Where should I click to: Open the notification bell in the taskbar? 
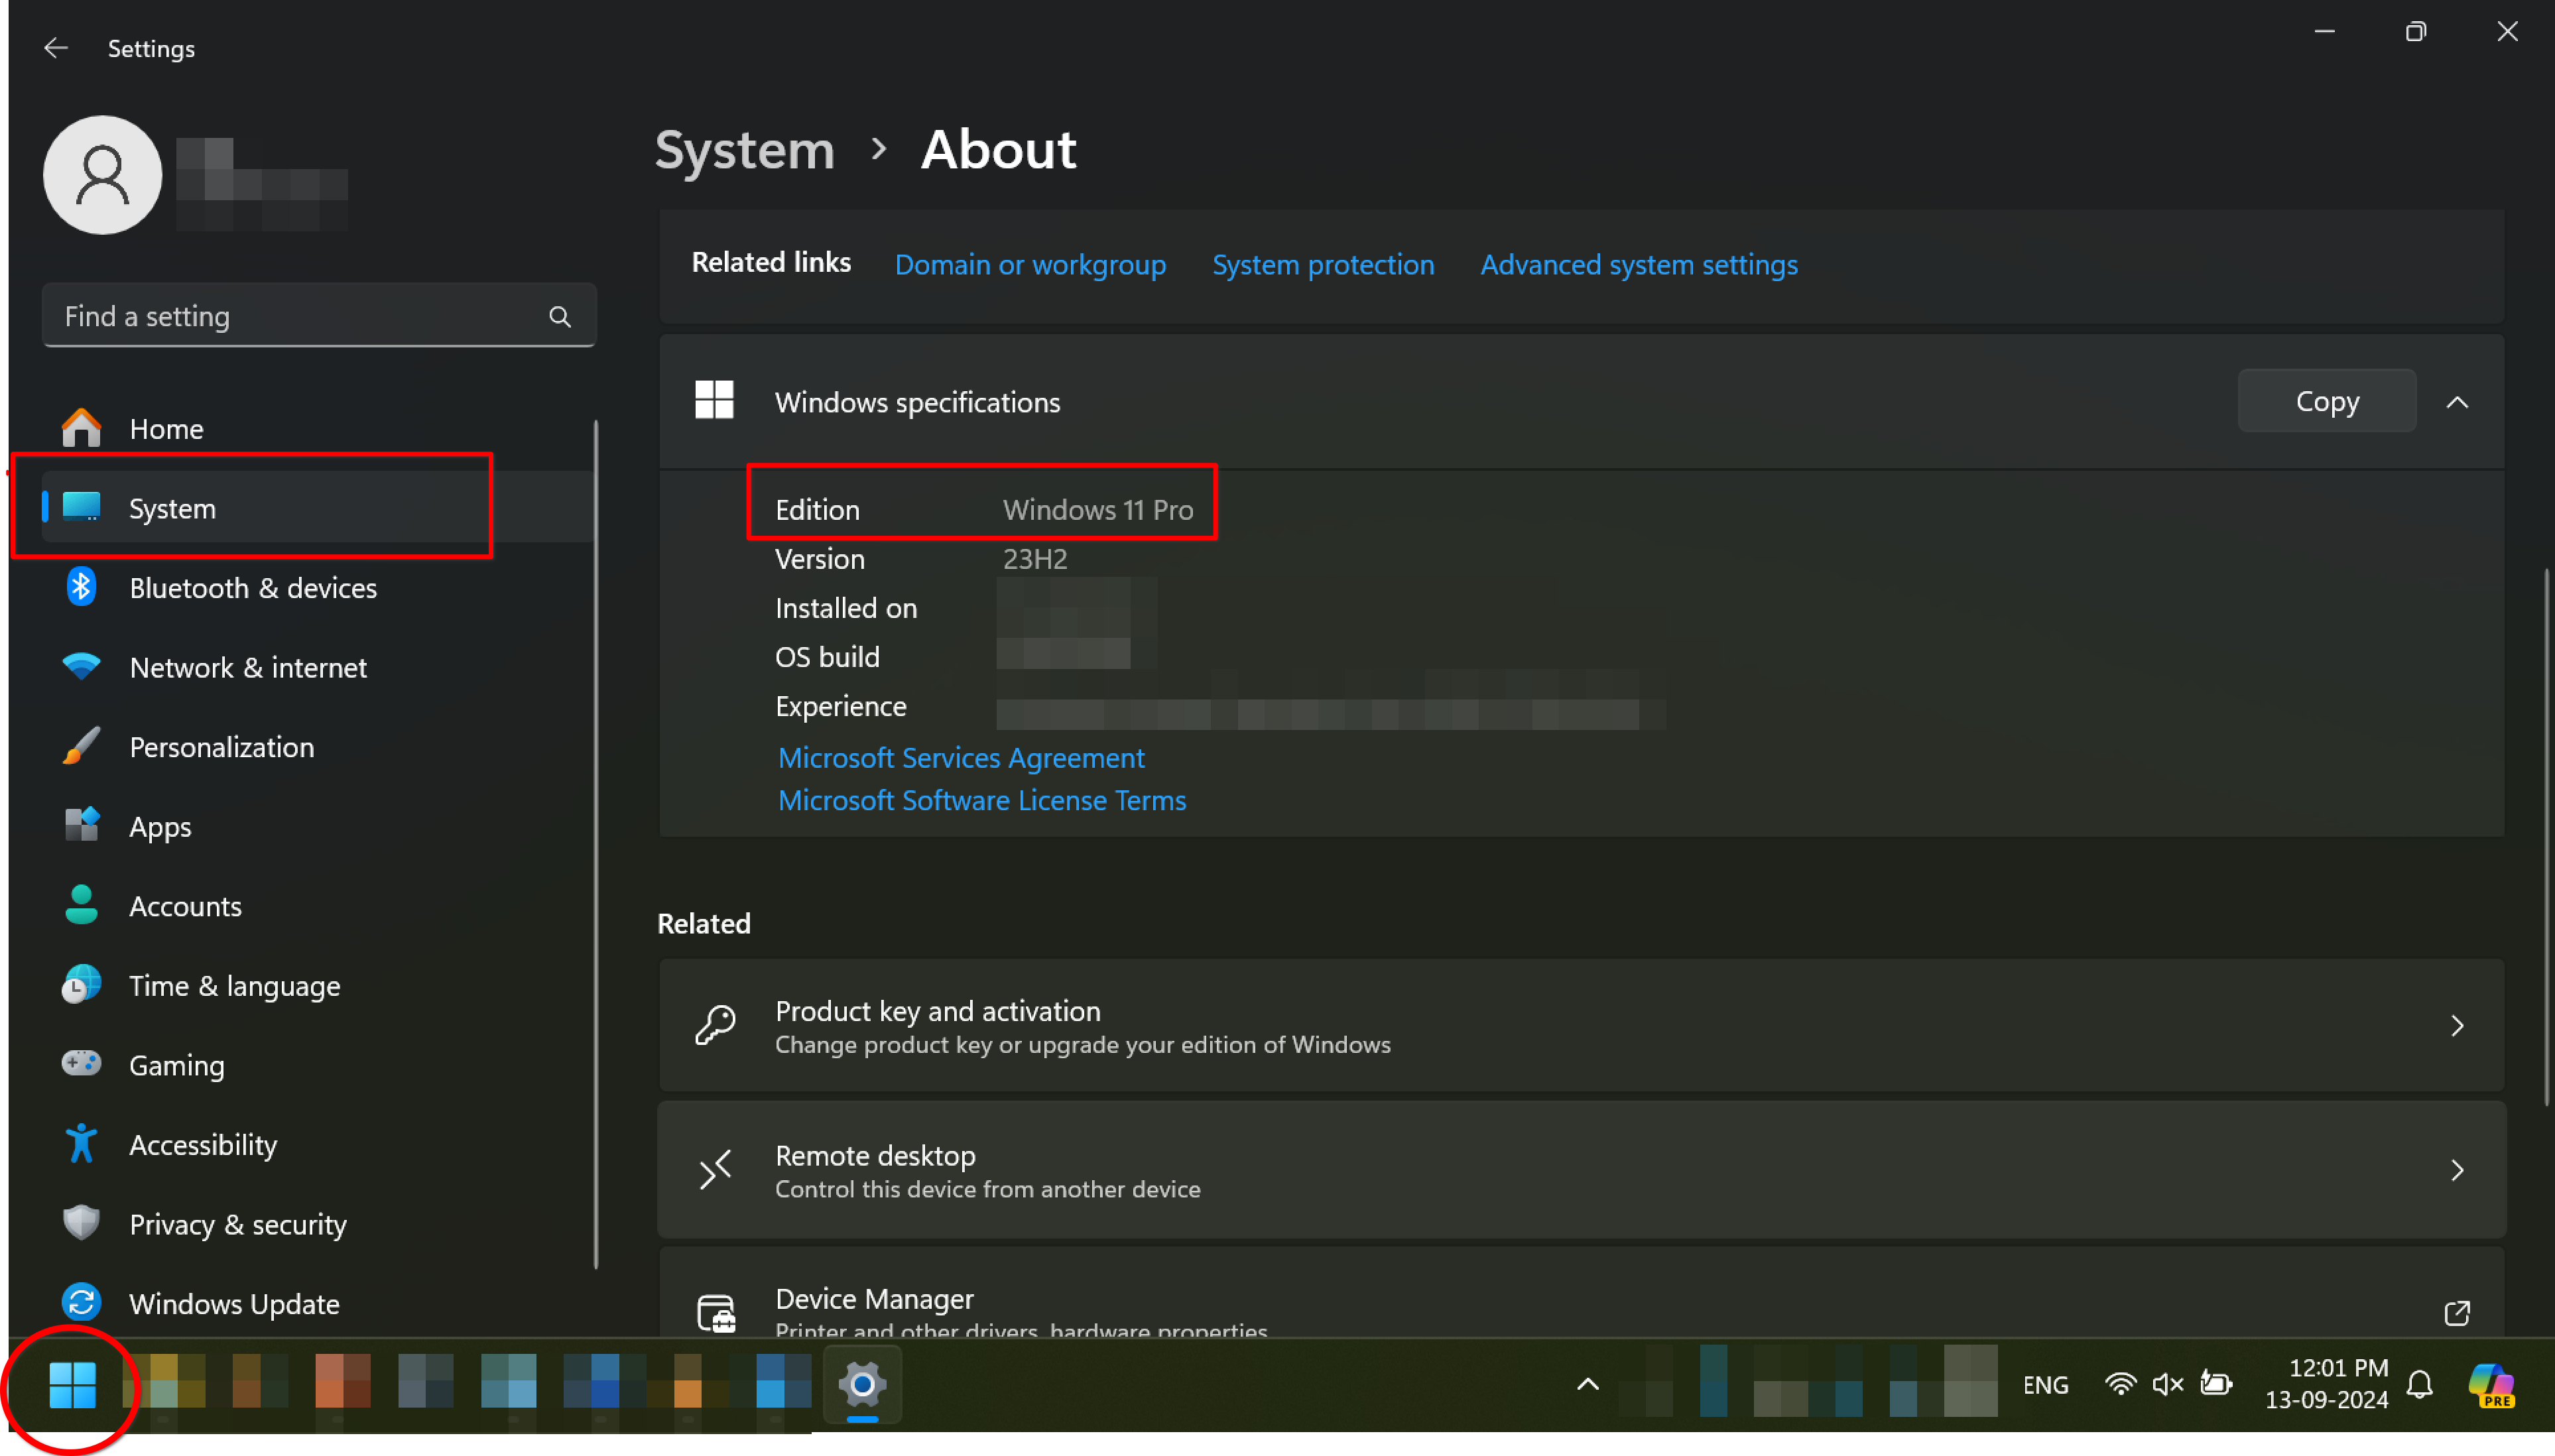click(x=2420, y=1385)
